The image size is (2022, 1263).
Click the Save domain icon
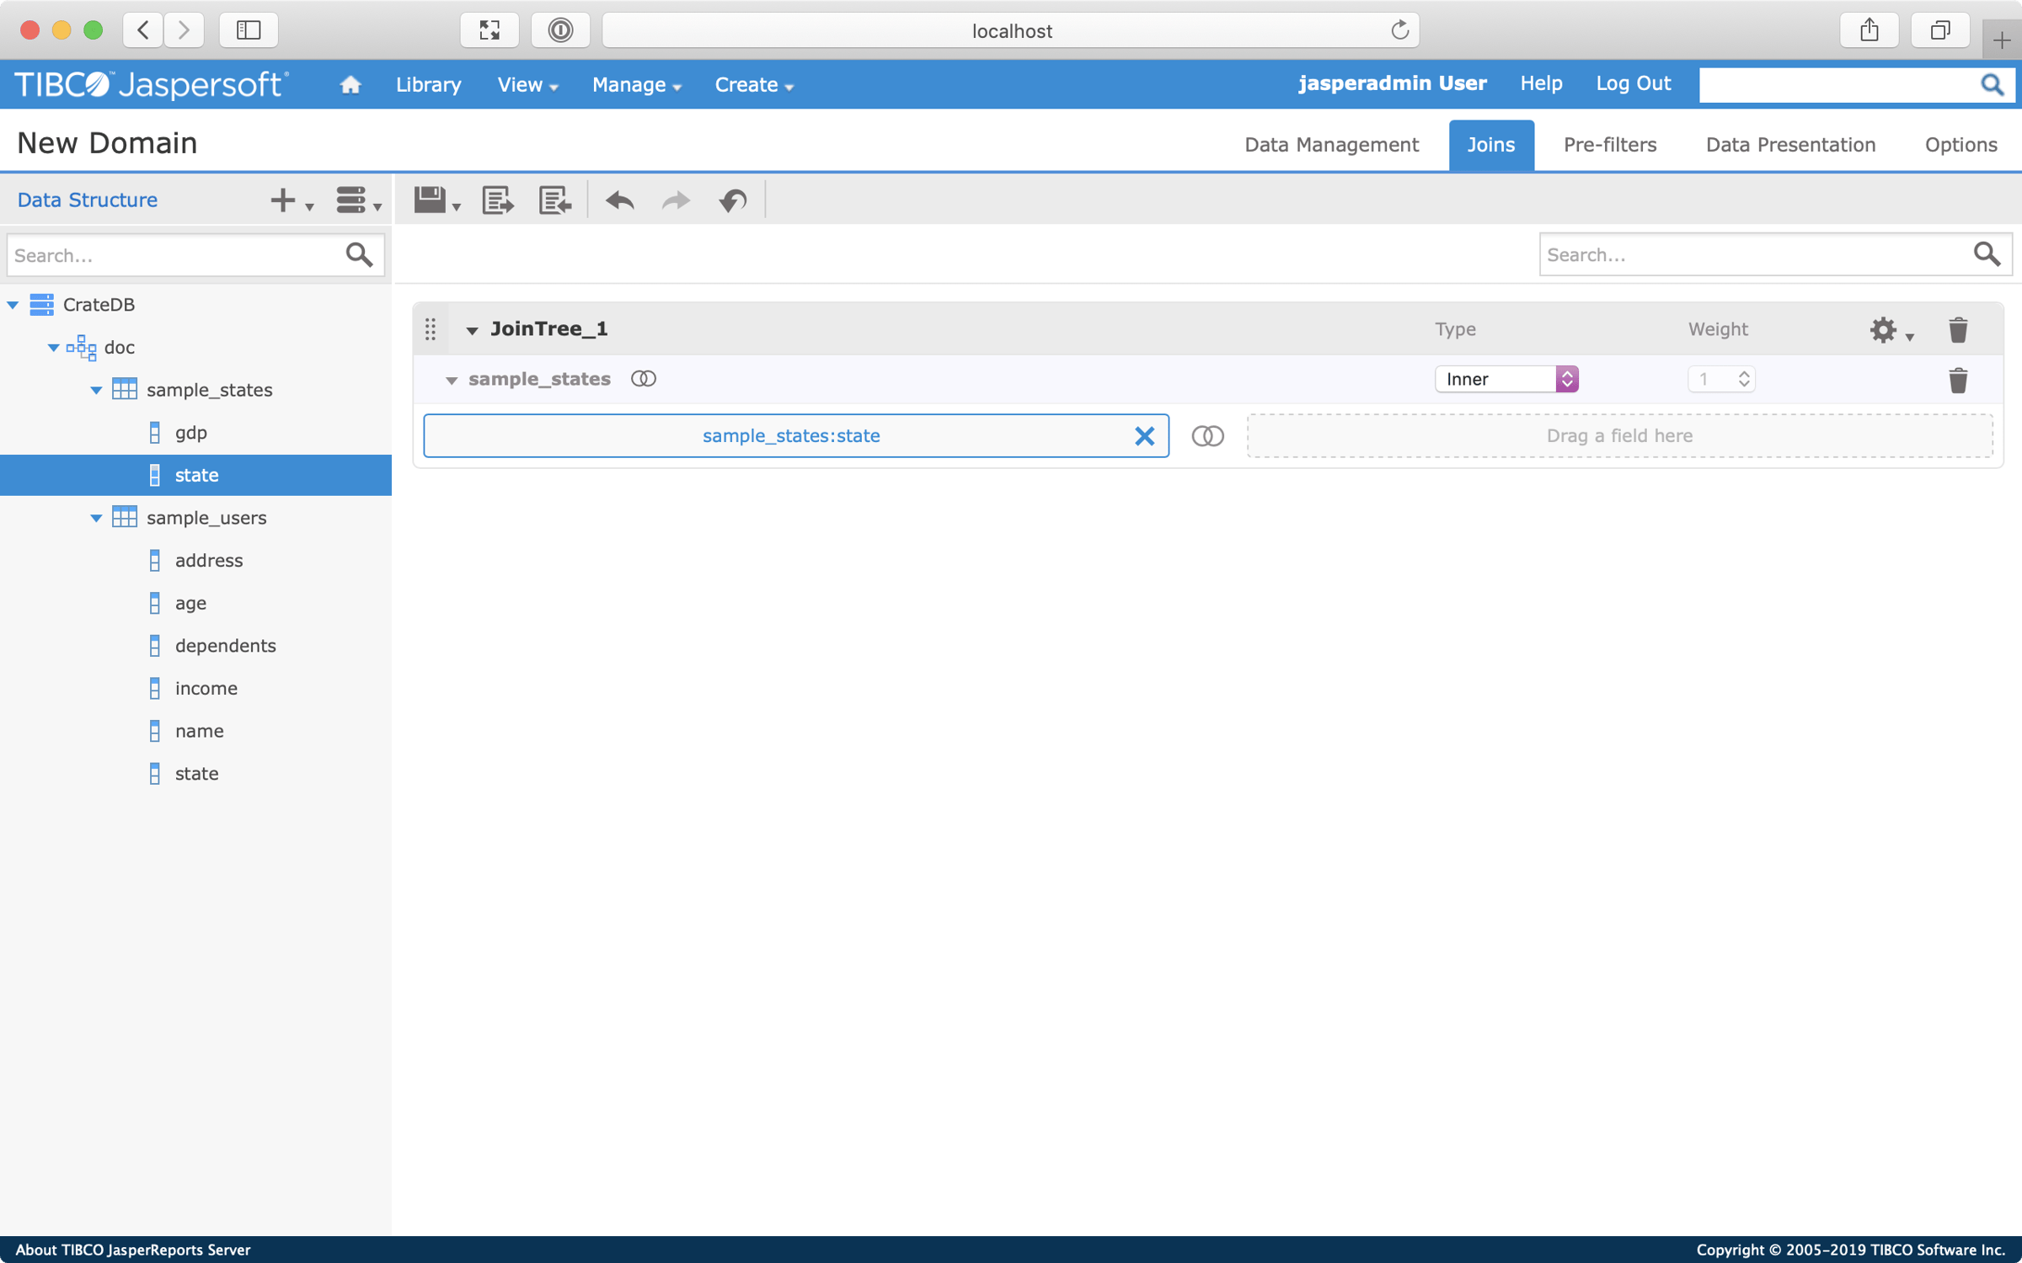point(430,200)
